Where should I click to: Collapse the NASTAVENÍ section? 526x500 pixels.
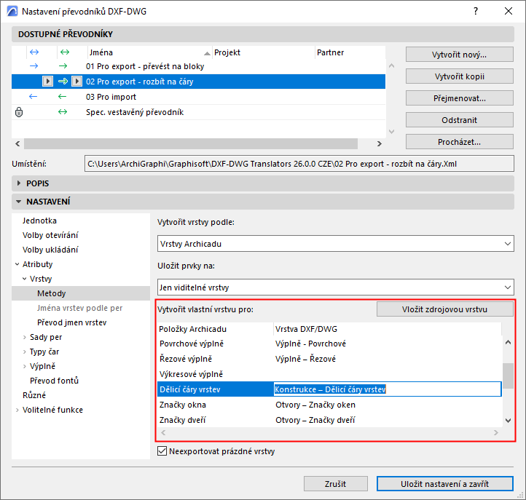tap(18, 202)
